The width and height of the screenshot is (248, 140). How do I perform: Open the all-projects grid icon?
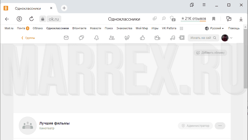coord(181,28)
